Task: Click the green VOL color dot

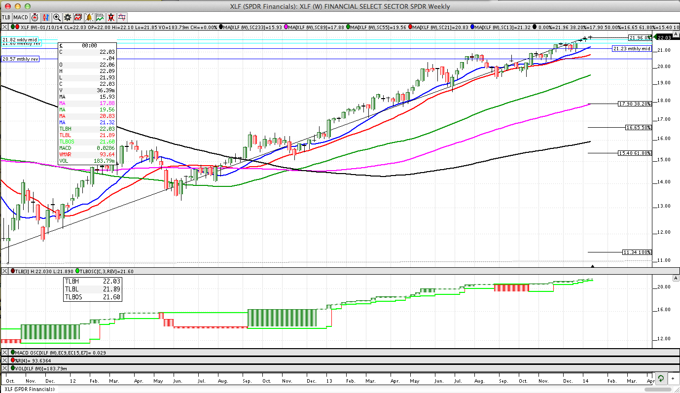Action: pyautogui.click(x=13, y=368)
